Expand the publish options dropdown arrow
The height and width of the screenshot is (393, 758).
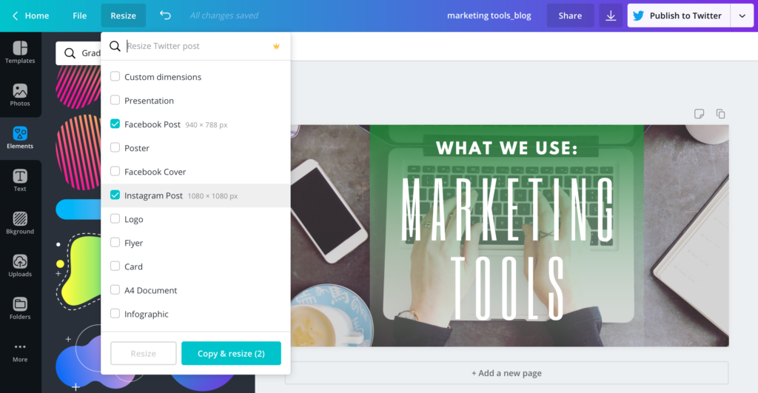pos(742,16)
